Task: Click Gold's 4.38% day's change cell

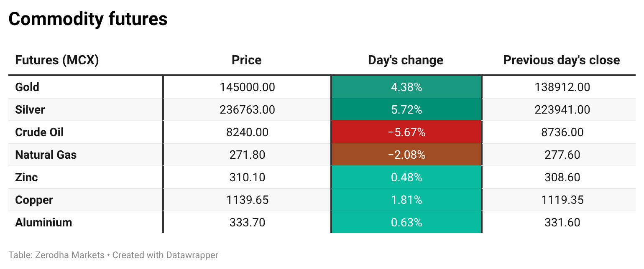Action: [x=406, y=87]
